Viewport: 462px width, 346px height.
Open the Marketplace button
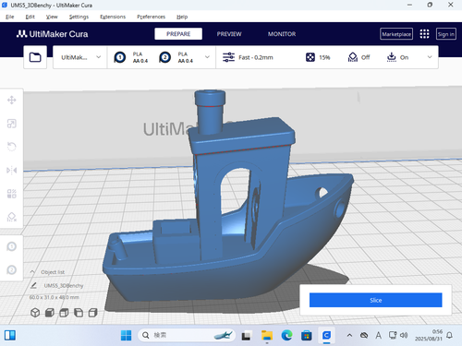[396, 34]
